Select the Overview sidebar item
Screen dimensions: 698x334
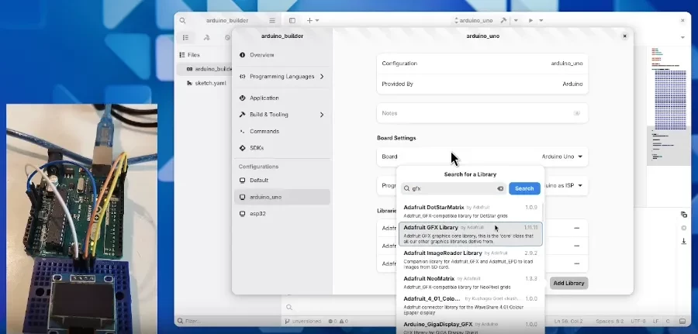click(261, 55)
